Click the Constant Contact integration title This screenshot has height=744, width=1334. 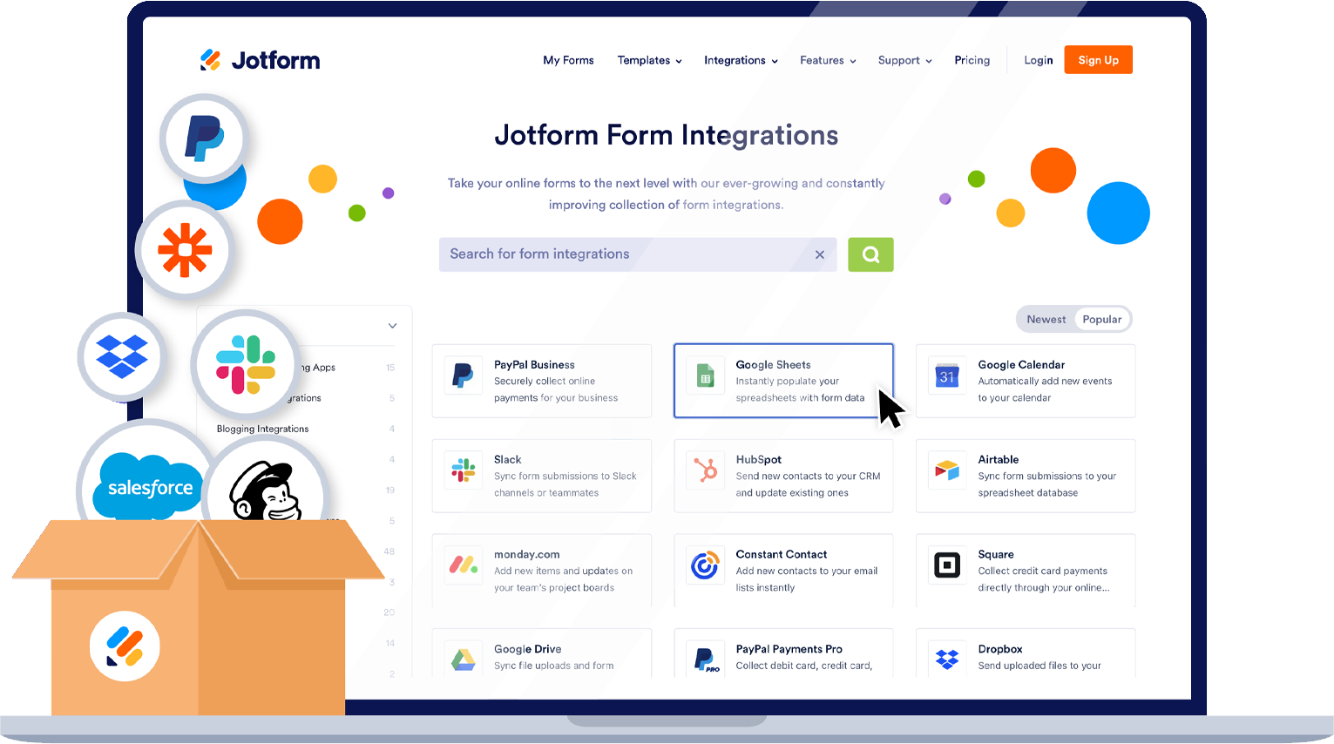coord(781,555)
